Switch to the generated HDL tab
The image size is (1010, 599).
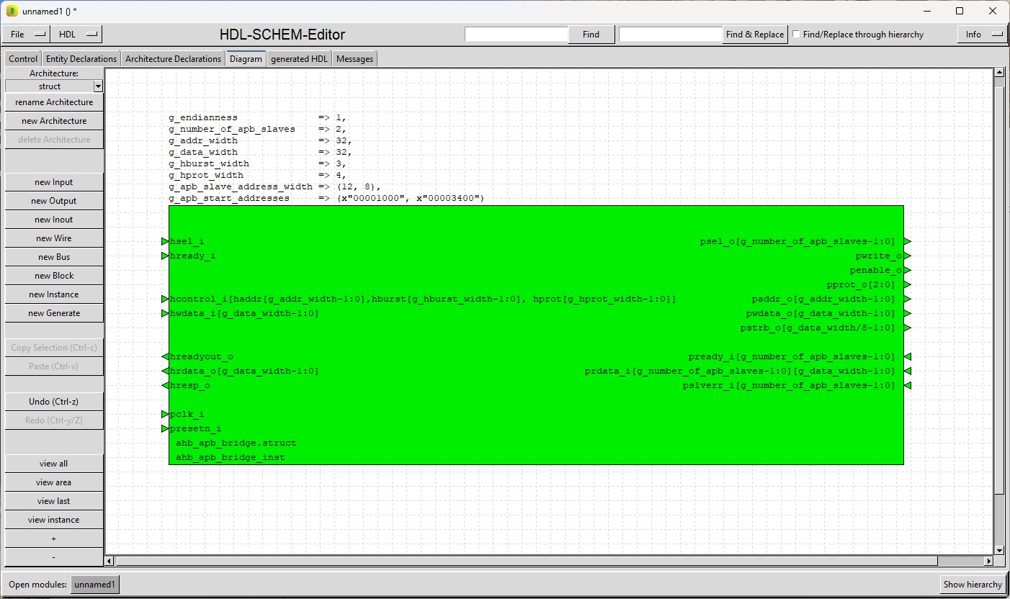299,59
